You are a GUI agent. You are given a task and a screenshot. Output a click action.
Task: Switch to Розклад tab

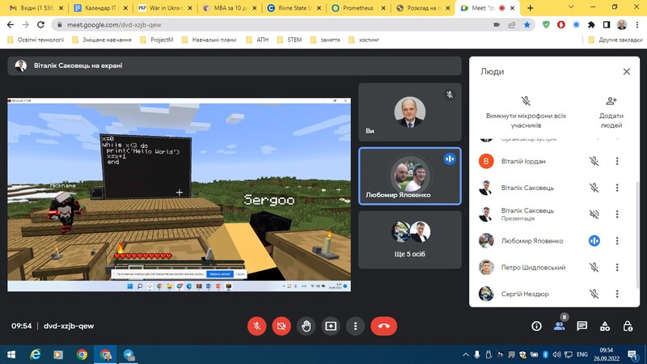click(x=422, y=8)
